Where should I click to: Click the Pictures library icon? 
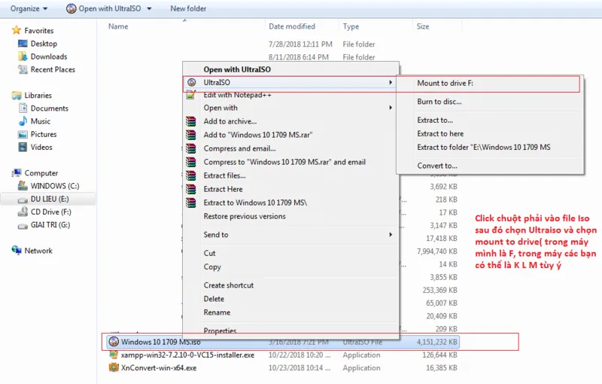click(23, 134)
